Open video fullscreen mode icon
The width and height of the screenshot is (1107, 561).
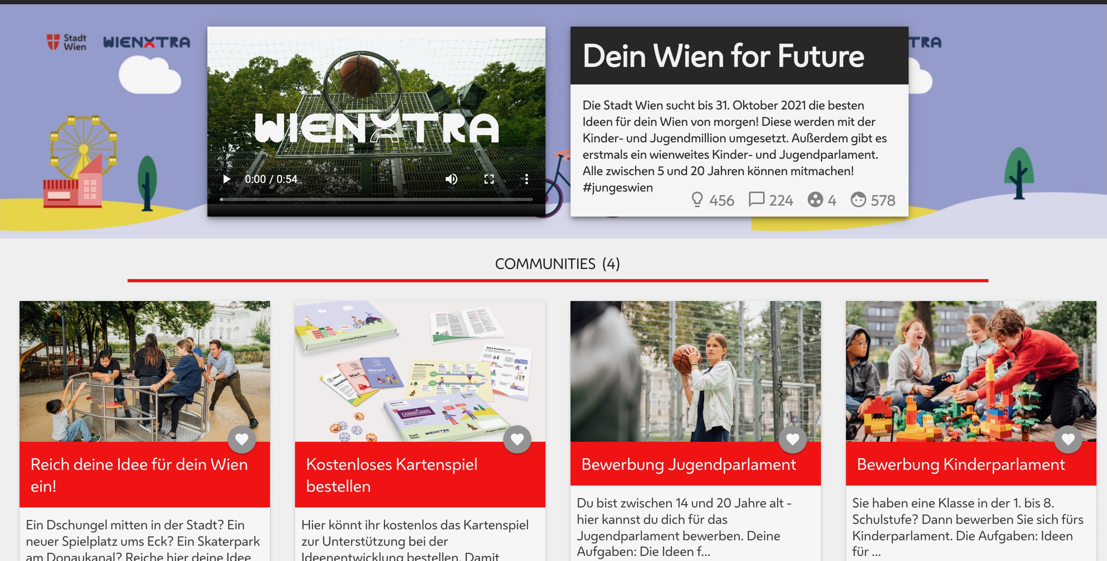pos(489,179)
